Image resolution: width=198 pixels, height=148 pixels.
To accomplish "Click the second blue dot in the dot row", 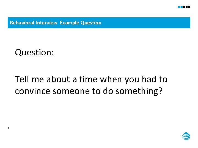I will (x=182, y=7).
